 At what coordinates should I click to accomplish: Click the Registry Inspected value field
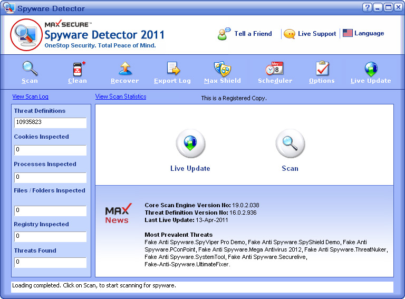click(x=51, y=237)
